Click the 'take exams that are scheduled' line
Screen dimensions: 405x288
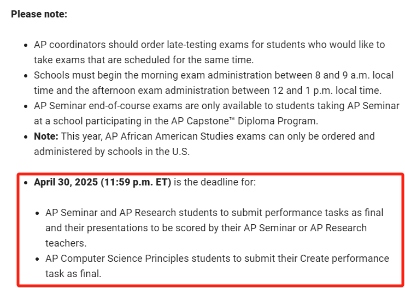click(144, 60)
